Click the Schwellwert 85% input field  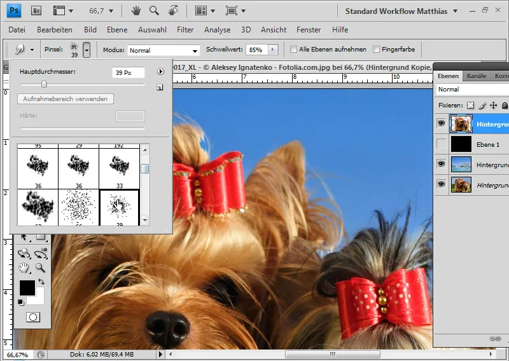257,50
